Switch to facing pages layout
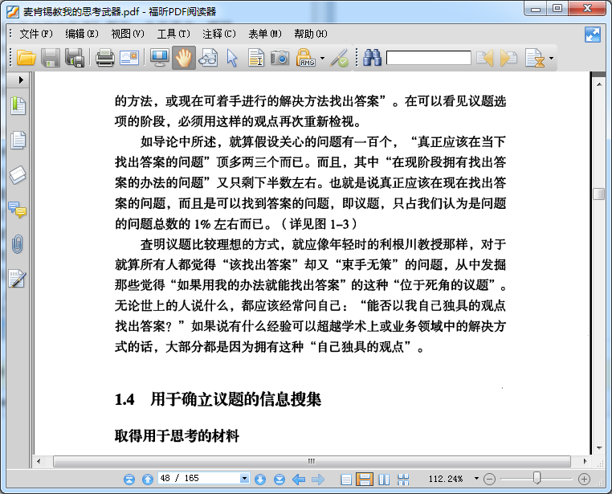612x494 pixels. click(384, 480)
